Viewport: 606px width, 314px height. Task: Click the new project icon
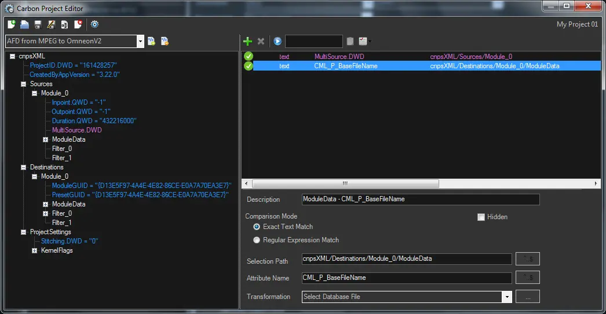12,24
